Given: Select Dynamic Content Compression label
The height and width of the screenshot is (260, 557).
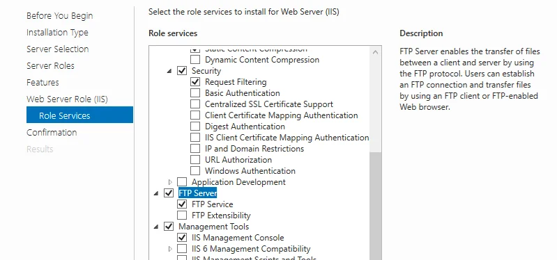Looking at the screenshot, I should click(x=262, y=60).
